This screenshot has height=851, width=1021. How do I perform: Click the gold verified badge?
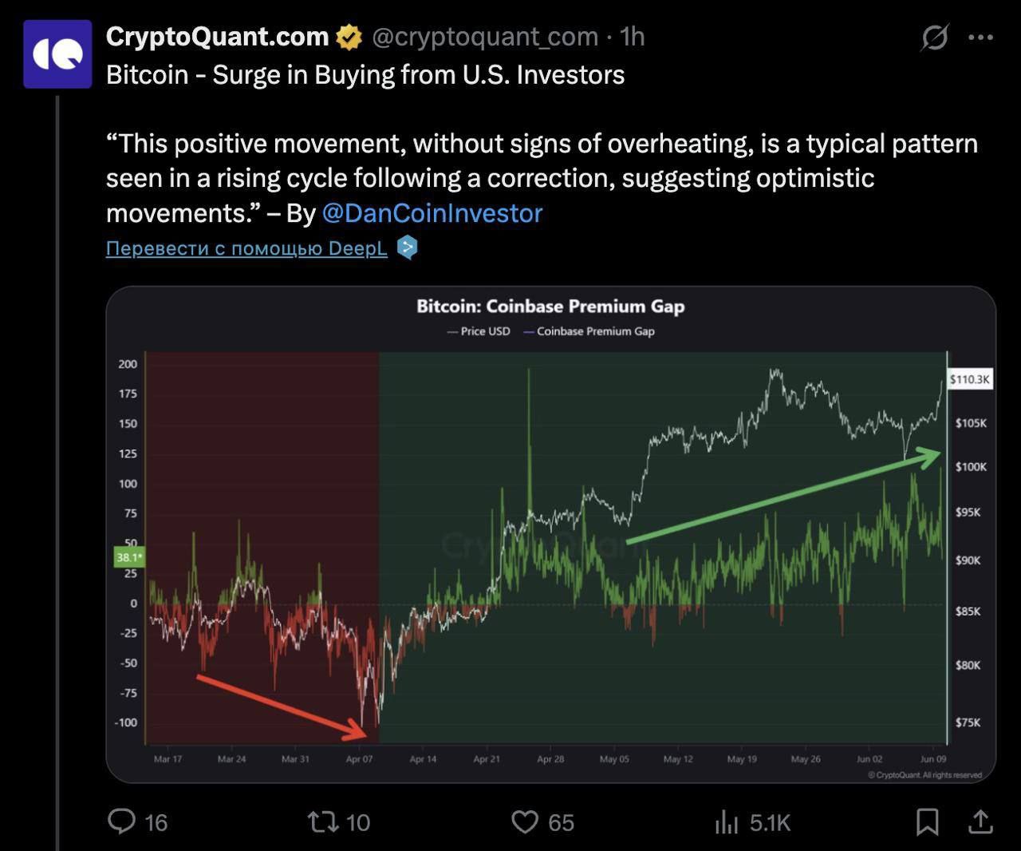point(349,37)
